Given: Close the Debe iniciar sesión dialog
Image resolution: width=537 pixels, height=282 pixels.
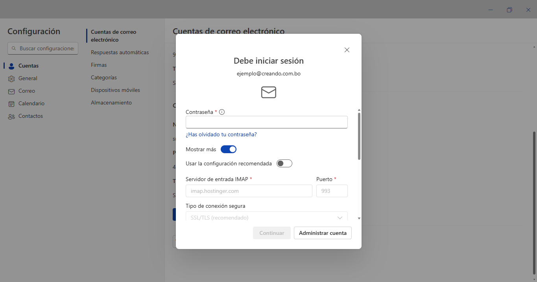Looking at the screenshot, I should (x=347, y=50).
